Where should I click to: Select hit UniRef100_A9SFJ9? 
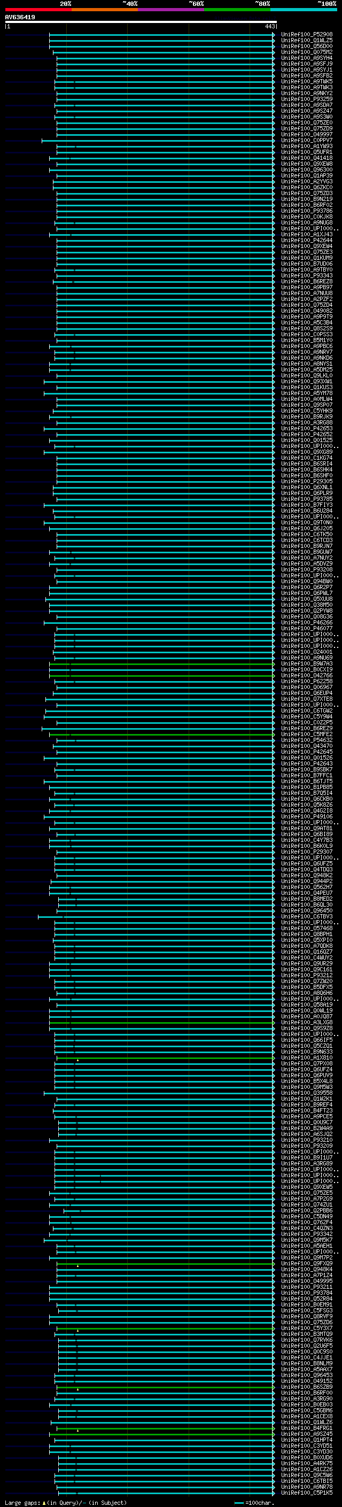(x=306, y=64)
